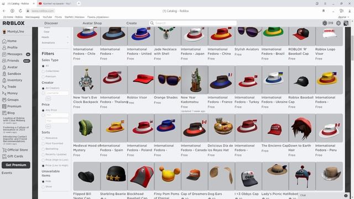Select All Creators radio option
Image resolution: width=354 pixels, height=199 pixels.
43,88
